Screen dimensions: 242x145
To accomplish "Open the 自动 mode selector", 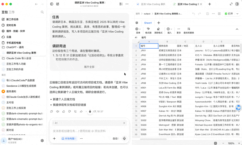I will pos(116,139).
